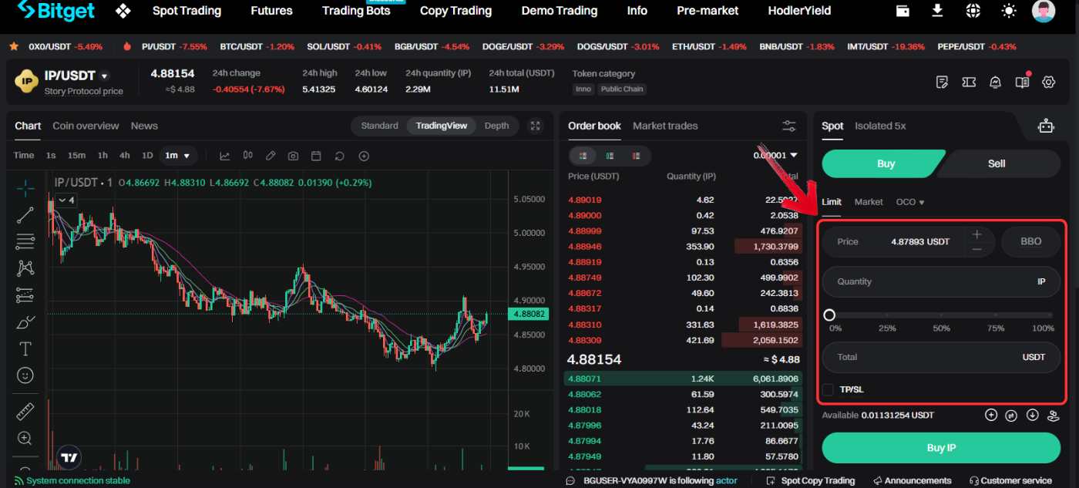
Task: Increase price with plus stepper
Action: coord(976,234)
